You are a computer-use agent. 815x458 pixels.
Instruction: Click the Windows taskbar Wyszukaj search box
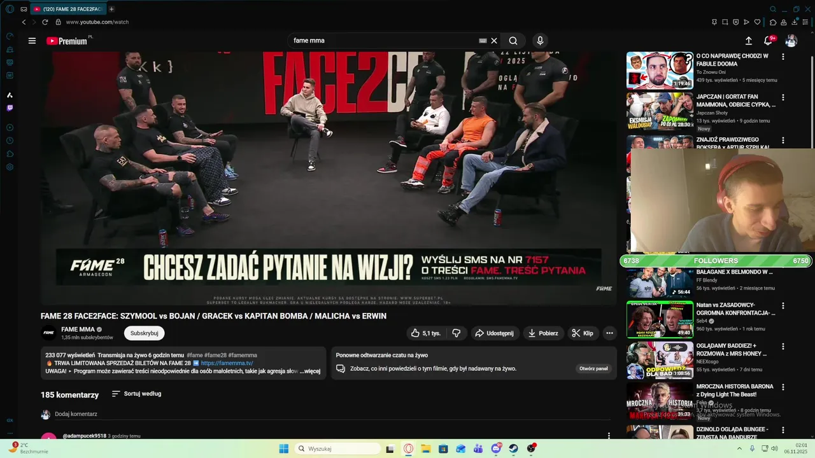339,448
